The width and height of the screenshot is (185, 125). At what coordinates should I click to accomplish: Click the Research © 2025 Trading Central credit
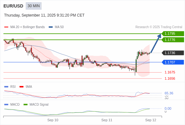tap(159, 27)
